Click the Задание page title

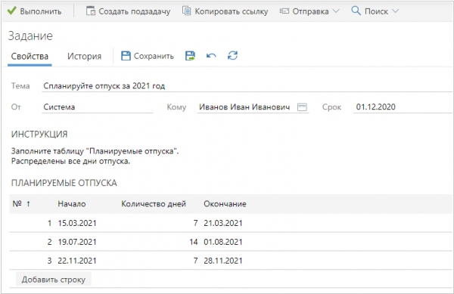[30, 36]
